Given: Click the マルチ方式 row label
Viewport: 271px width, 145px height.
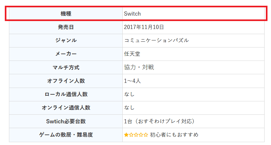Looking at the screenshot, I should click(x=66, y=67).
